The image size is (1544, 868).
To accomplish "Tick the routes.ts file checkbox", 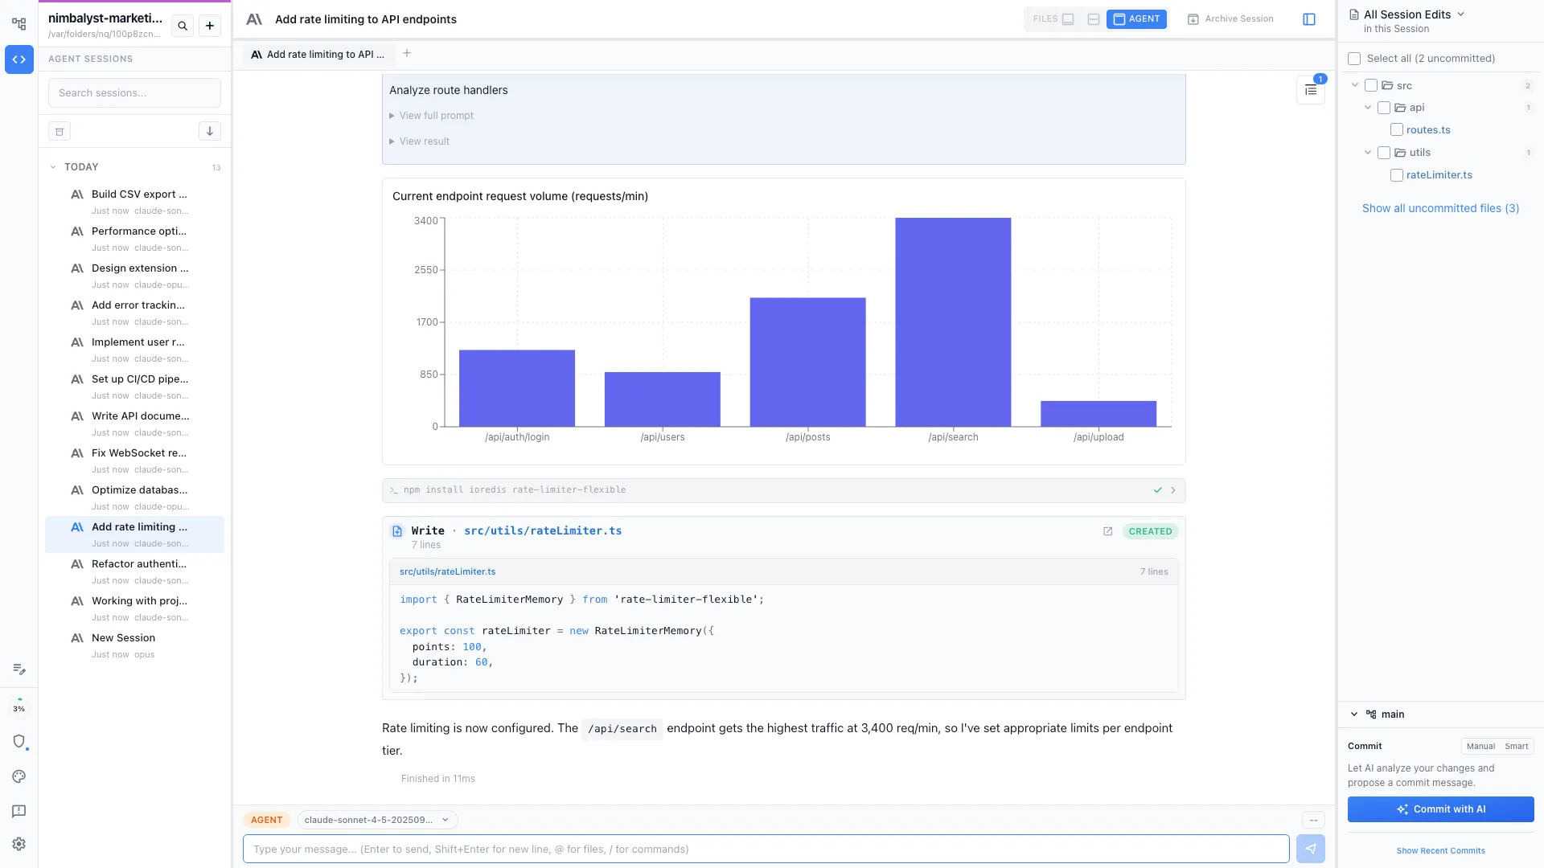I will [1397, 129].
